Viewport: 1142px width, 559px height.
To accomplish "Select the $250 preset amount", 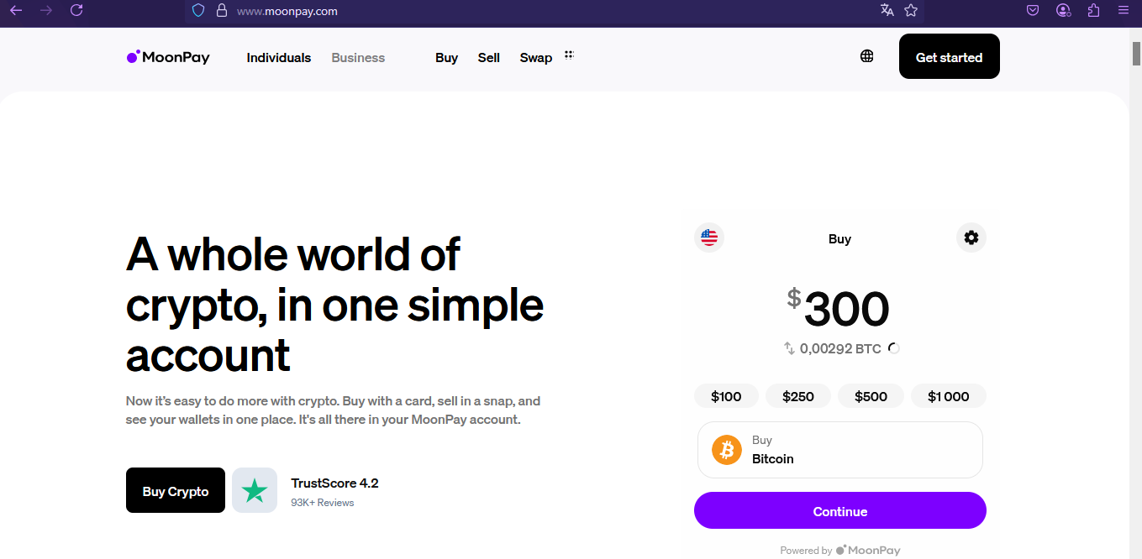I will point(798,396).
